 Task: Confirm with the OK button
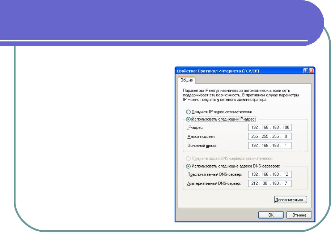(271, 215)
